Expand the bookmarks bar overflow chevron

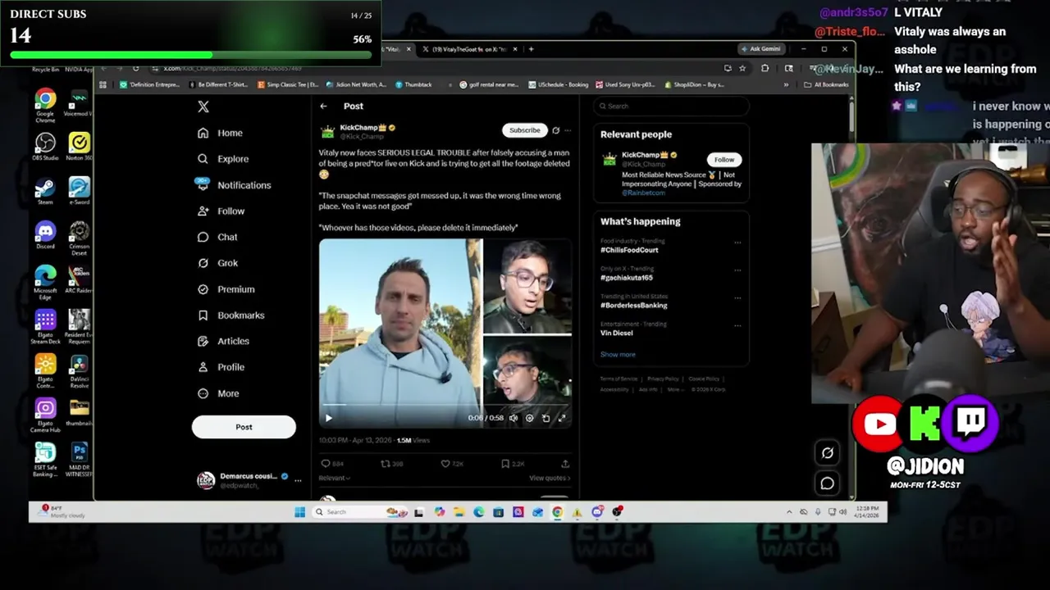click(786, 84)
